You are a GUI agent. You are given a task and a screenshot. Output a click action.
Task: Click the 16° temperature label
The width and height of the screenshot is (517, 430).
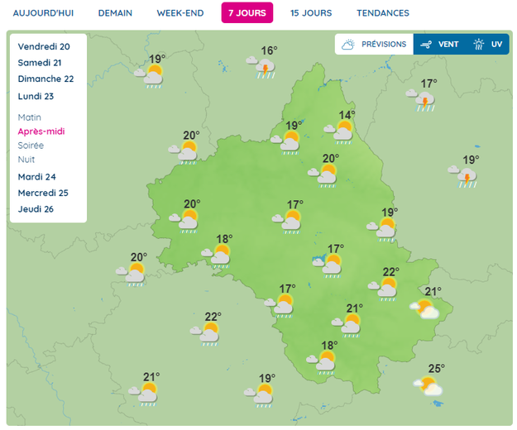(x=269, y=50)
